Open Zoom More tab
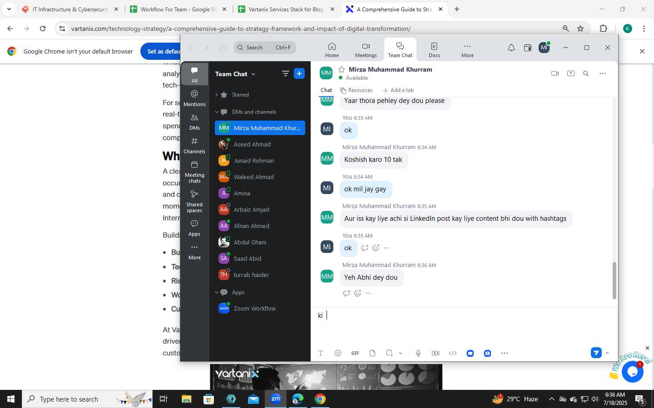 coord(467,50)
